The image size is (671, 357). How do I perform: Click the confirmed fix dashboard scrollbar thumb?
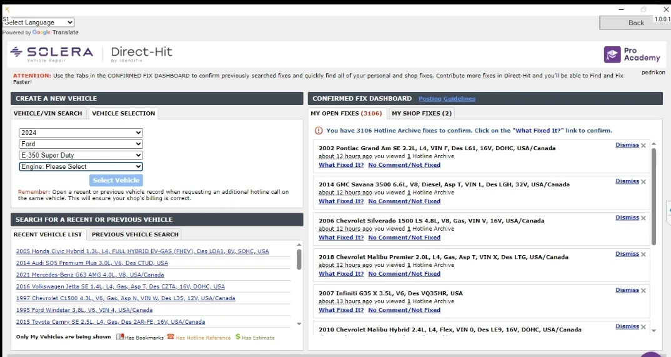654,197
